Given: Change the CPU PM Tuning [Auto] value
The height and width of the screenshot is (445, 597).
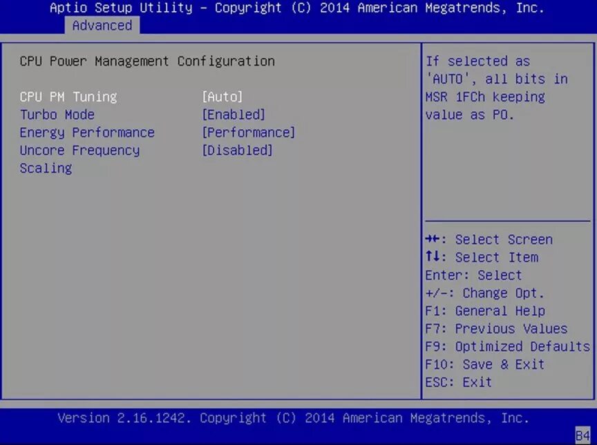Looking at the screenshot, I should [x=222, y=97].
